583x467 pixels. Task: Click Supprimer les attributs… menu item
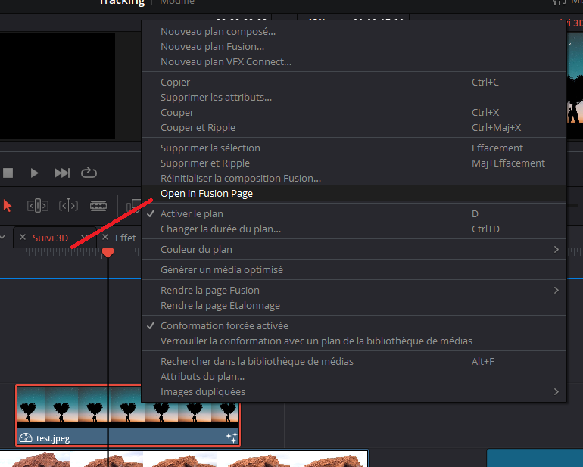click(354, 98)
